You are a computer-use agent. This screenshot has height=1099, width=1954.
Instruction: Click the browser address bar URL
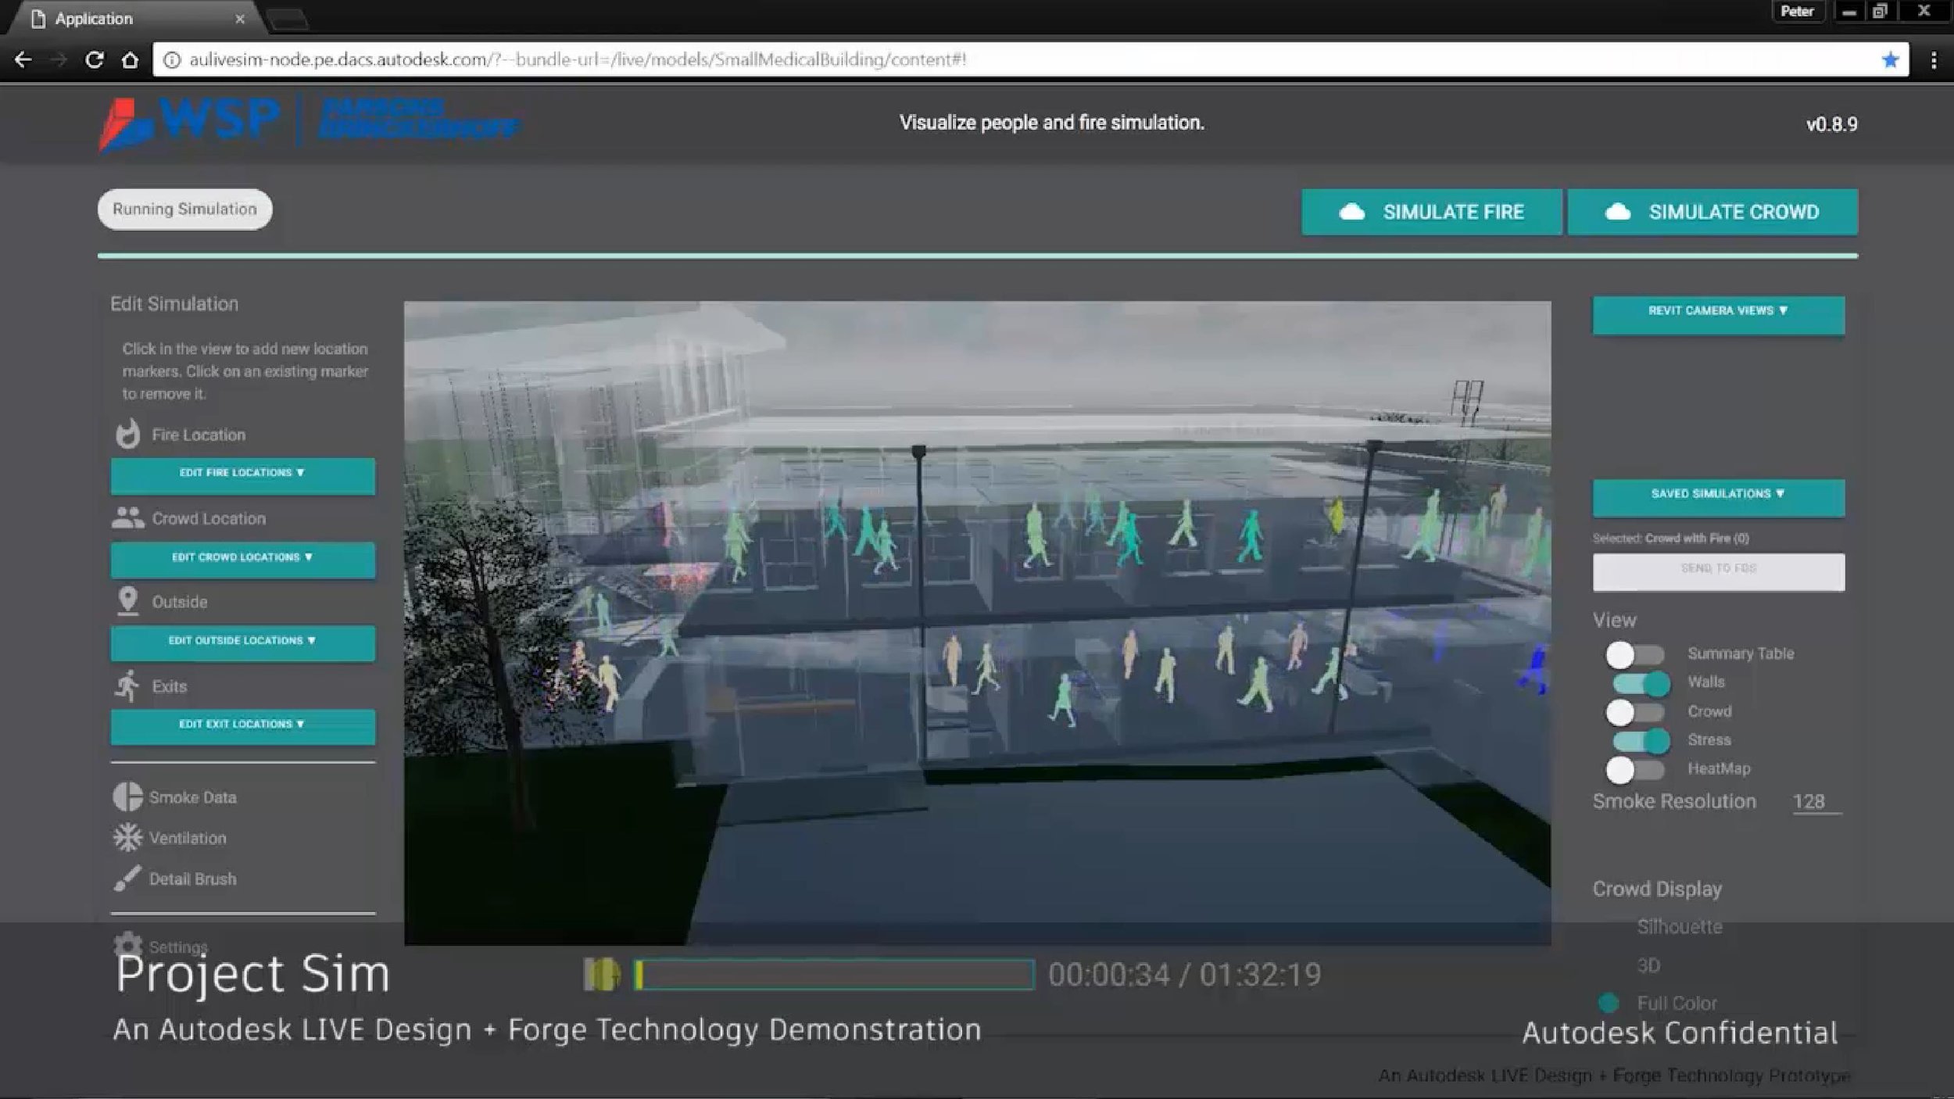578,59
